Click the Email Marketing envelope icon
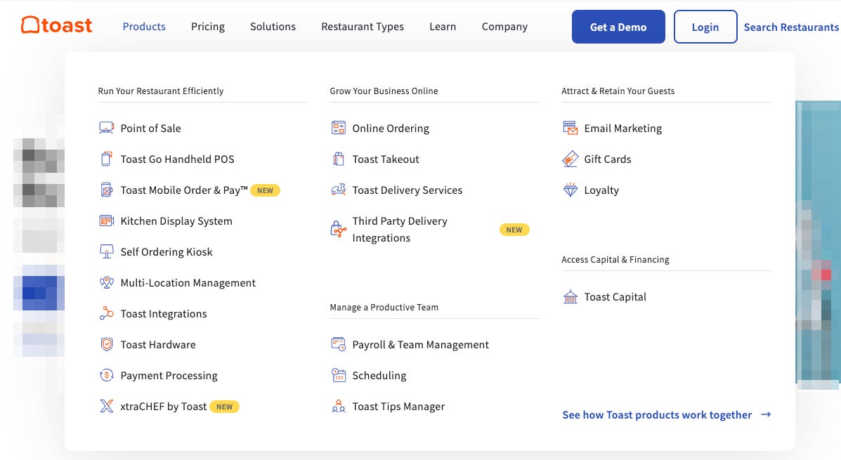The image size is (841, 460). pos(570,128)
